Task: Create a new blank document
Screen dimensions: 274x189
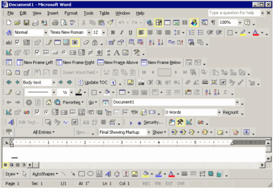Action: 9,23
